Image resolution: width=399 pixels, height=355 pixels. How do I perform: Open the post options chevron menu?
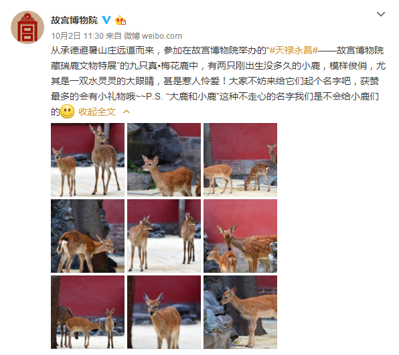[381, 14]
